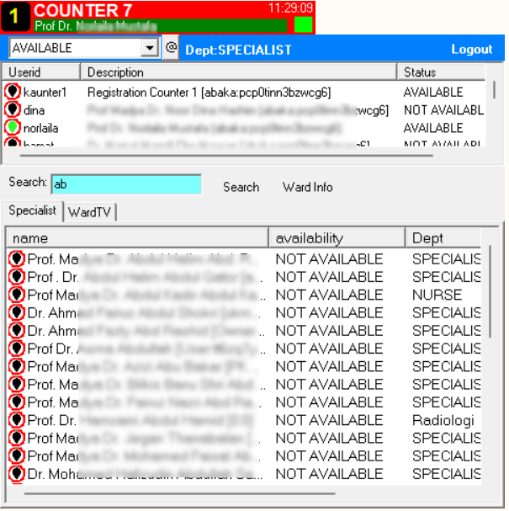Image resolution: width=509 pixels, height=511 pixels.
Task: Select the Radiologi department cell
Action: click(443, 420)
